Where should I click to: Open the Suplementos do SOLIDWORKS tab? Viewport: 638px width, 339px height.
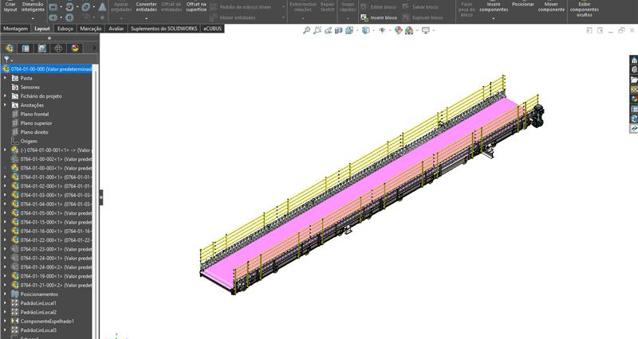click(163, 28)
